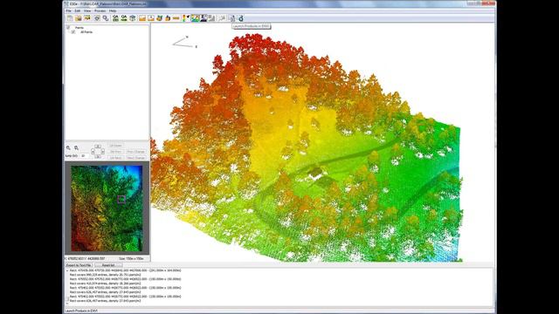559x314 pixels.
Task: Click the down arrow pan button
Action: click(98, 157)
